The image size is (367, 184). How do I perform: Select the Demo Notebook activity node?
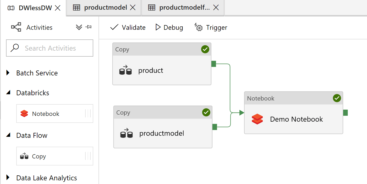[x=294, y=113]
